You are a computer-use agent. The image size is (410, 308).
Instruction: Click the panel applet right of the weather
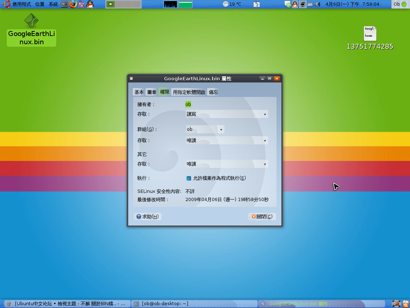[257, 4]
